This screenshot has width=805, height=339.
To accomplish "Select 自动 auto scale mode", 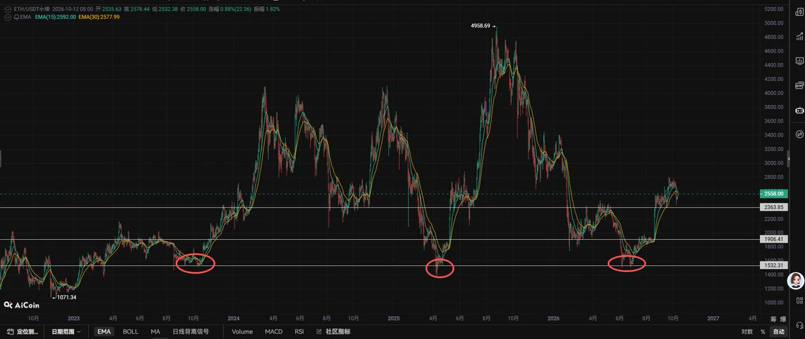I will click(x=778, y=331).
